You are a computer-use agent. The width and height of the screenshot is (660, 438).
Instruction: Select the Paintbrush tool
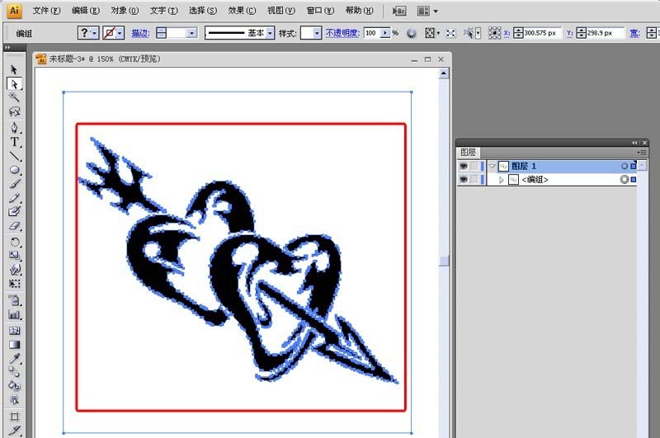(14, 184)
